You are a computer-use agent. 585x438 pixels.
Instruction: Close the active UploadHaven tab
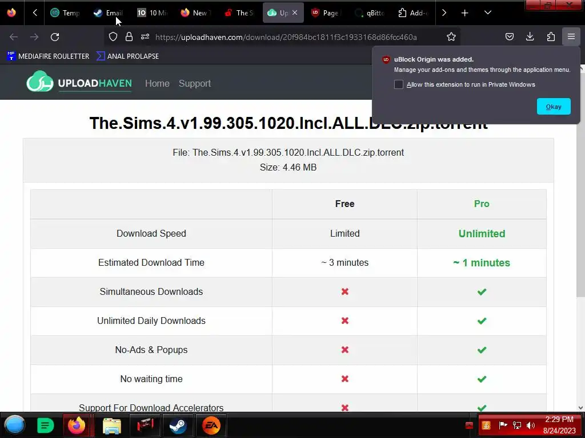(295, 13)
